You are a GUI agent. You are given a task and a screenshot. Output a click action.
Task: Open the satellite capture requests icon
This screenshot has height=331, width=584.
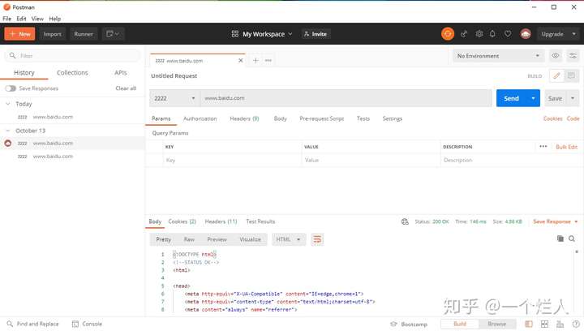click(x=464, y=34)
